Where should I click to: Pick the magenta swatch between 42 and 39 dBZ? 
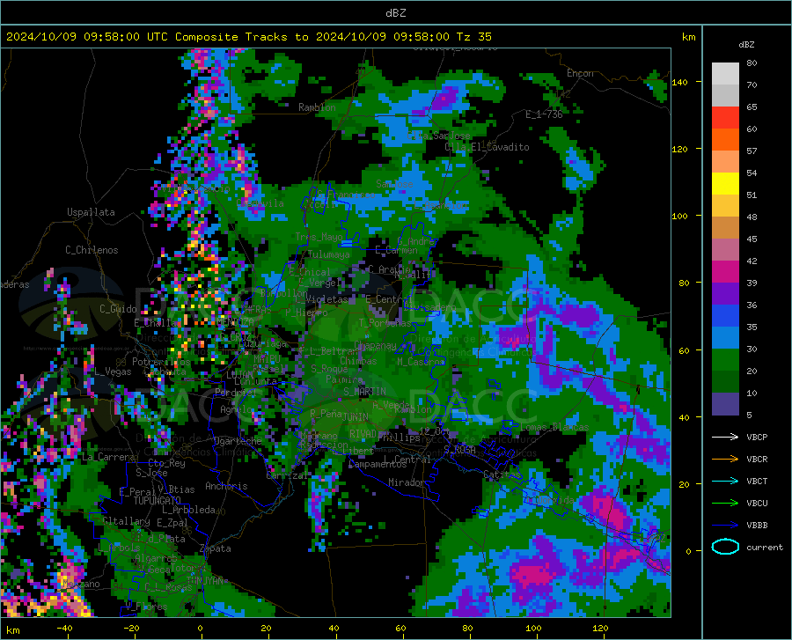click(725, 272)
